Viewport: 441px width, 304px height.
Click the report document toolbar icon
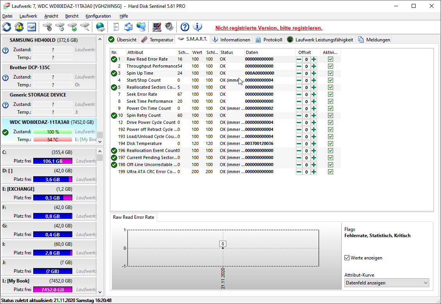[x=115, y=27]
